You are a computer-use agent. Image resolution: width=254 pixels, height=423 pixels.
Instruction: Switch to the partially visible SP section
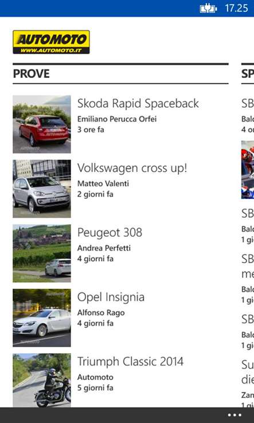[248, 73]
